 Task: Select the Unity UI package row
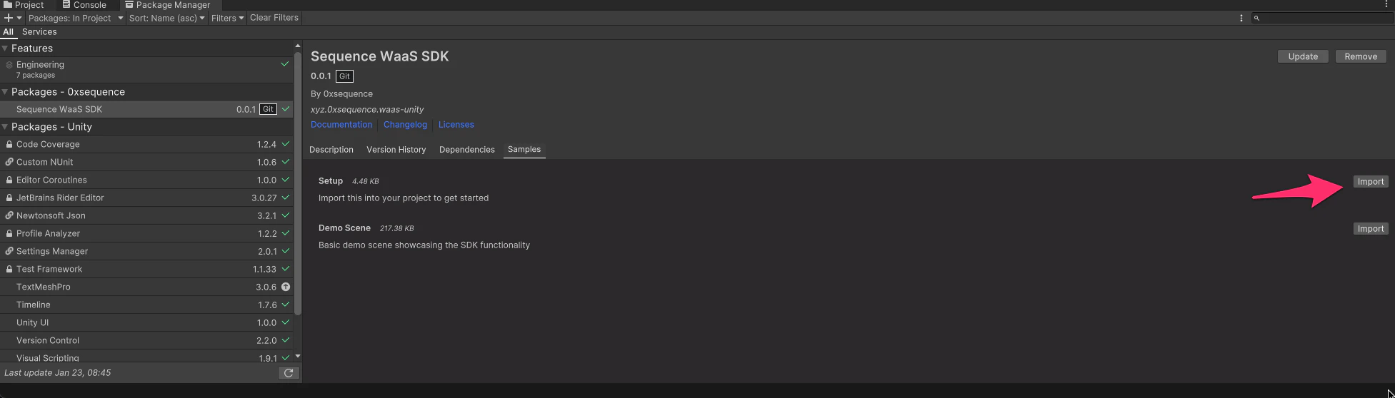(x=146, y=322)
